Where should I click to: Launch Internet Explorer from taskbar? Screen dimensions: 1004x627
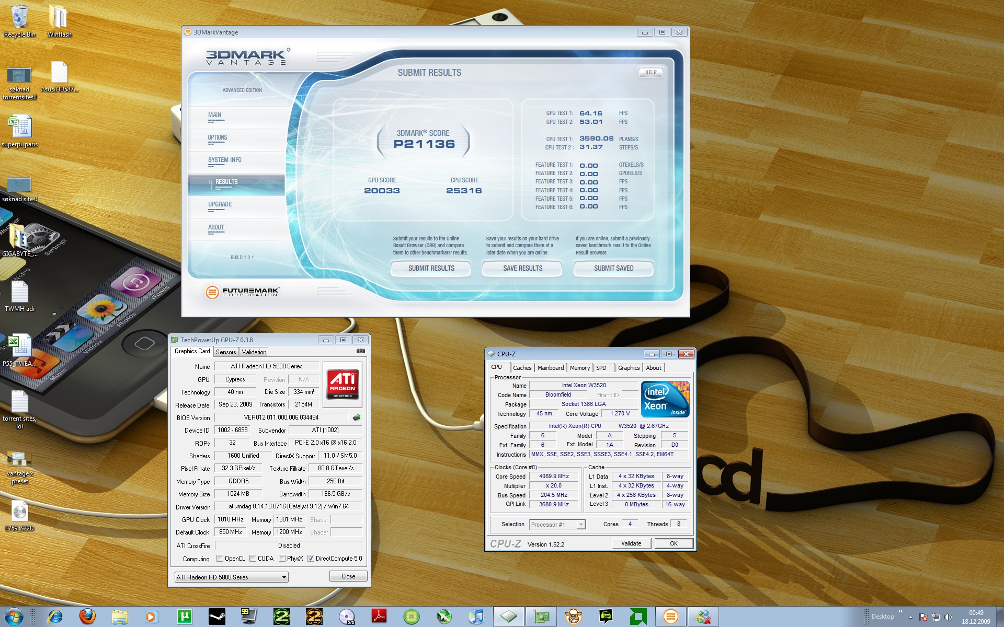coord(55,617)
